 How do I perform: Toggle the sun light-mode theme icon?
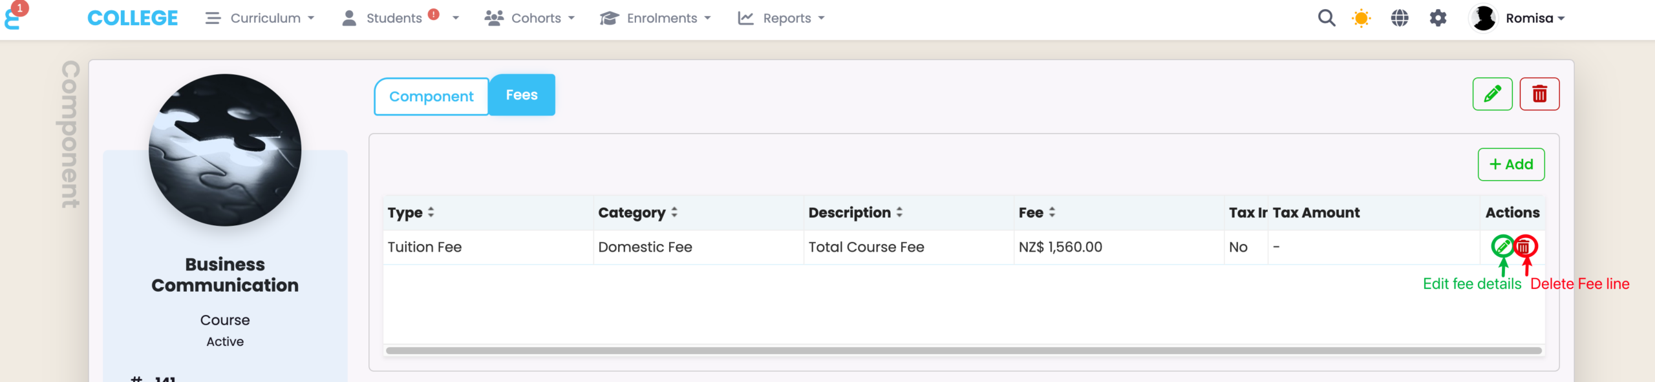tap(1361, 18)
